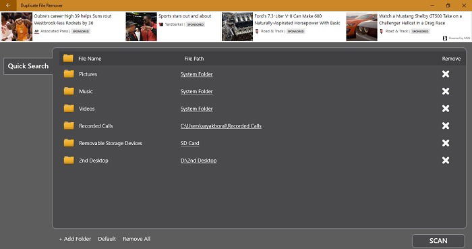Click the 2nd Desktop folder icon
This screenshot has height=249, width=472.
tap(69, 160)
